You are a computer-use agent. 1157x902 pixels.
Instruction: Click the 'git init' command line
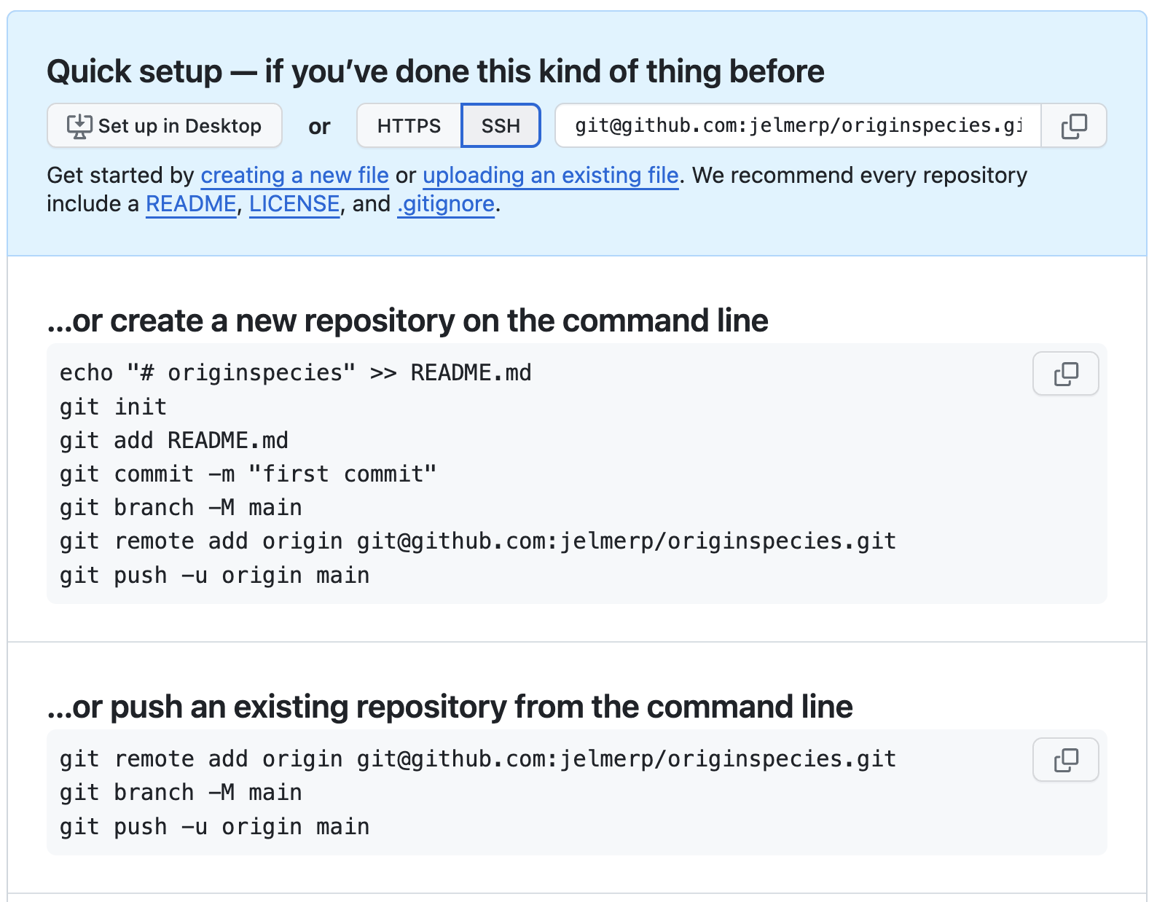pyautogui.click(x=114, y=407)
